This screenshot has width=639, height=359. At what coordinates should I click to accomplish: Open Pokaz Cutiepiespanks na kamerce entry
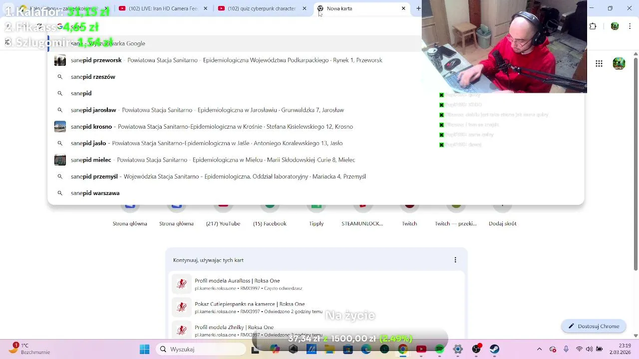316,307
